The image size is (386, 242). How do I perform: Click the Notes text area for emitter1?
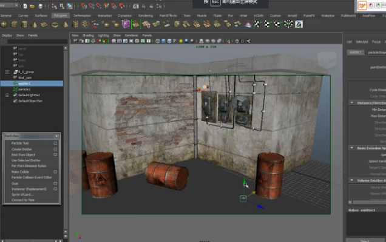coord(365,224)
